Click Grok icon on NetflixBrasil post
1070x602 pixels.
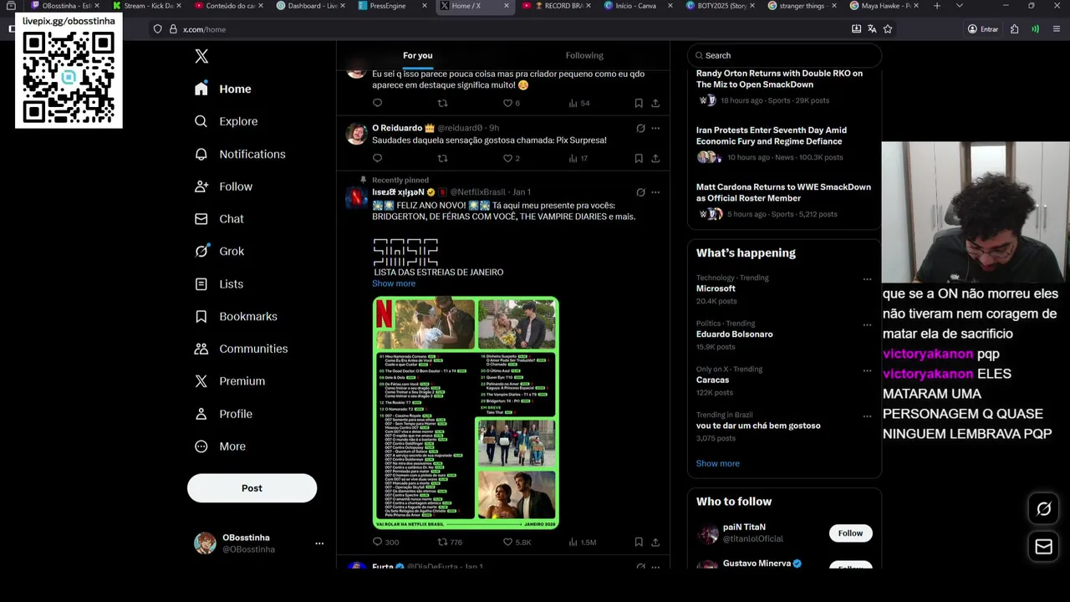click(x=640, y=191)
